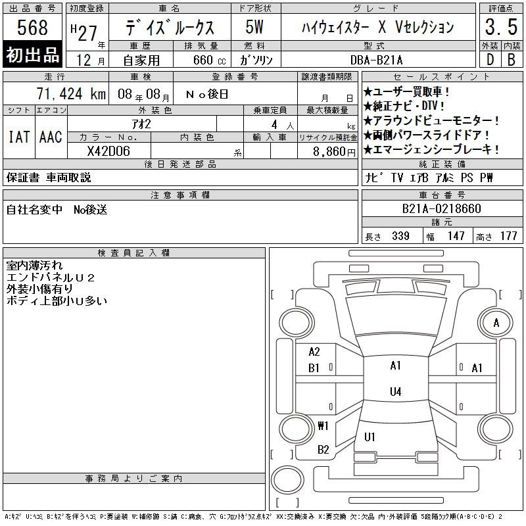Click width value 147

point(456,236)
